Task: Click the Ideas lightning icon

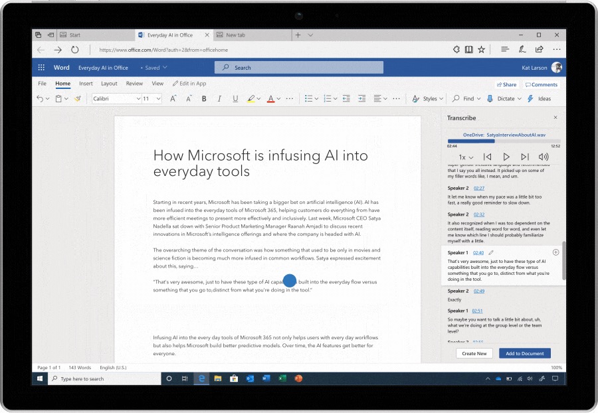Action: pyautogui.click(x=530, y=99)
